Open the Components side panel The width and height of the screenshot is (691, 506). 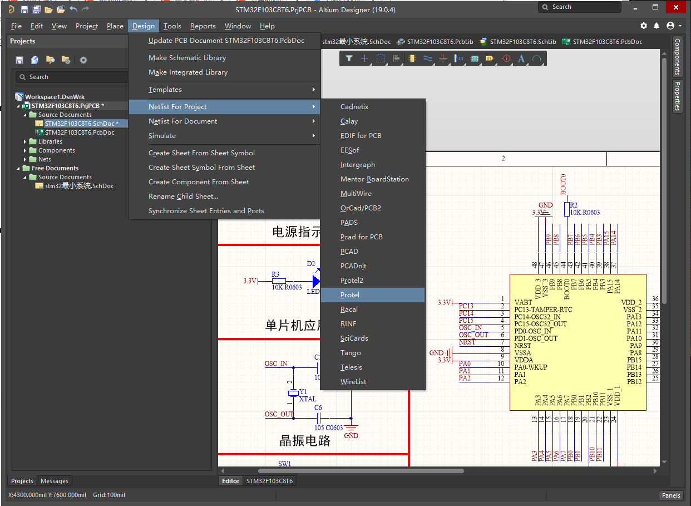(x=677, y=57)
